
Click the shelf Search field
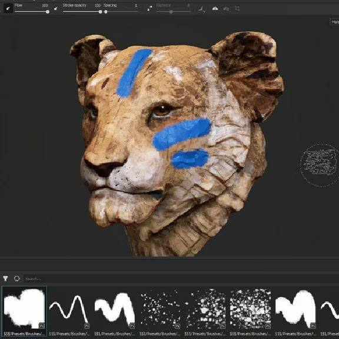pyautogui.click(x=181, y=279)
